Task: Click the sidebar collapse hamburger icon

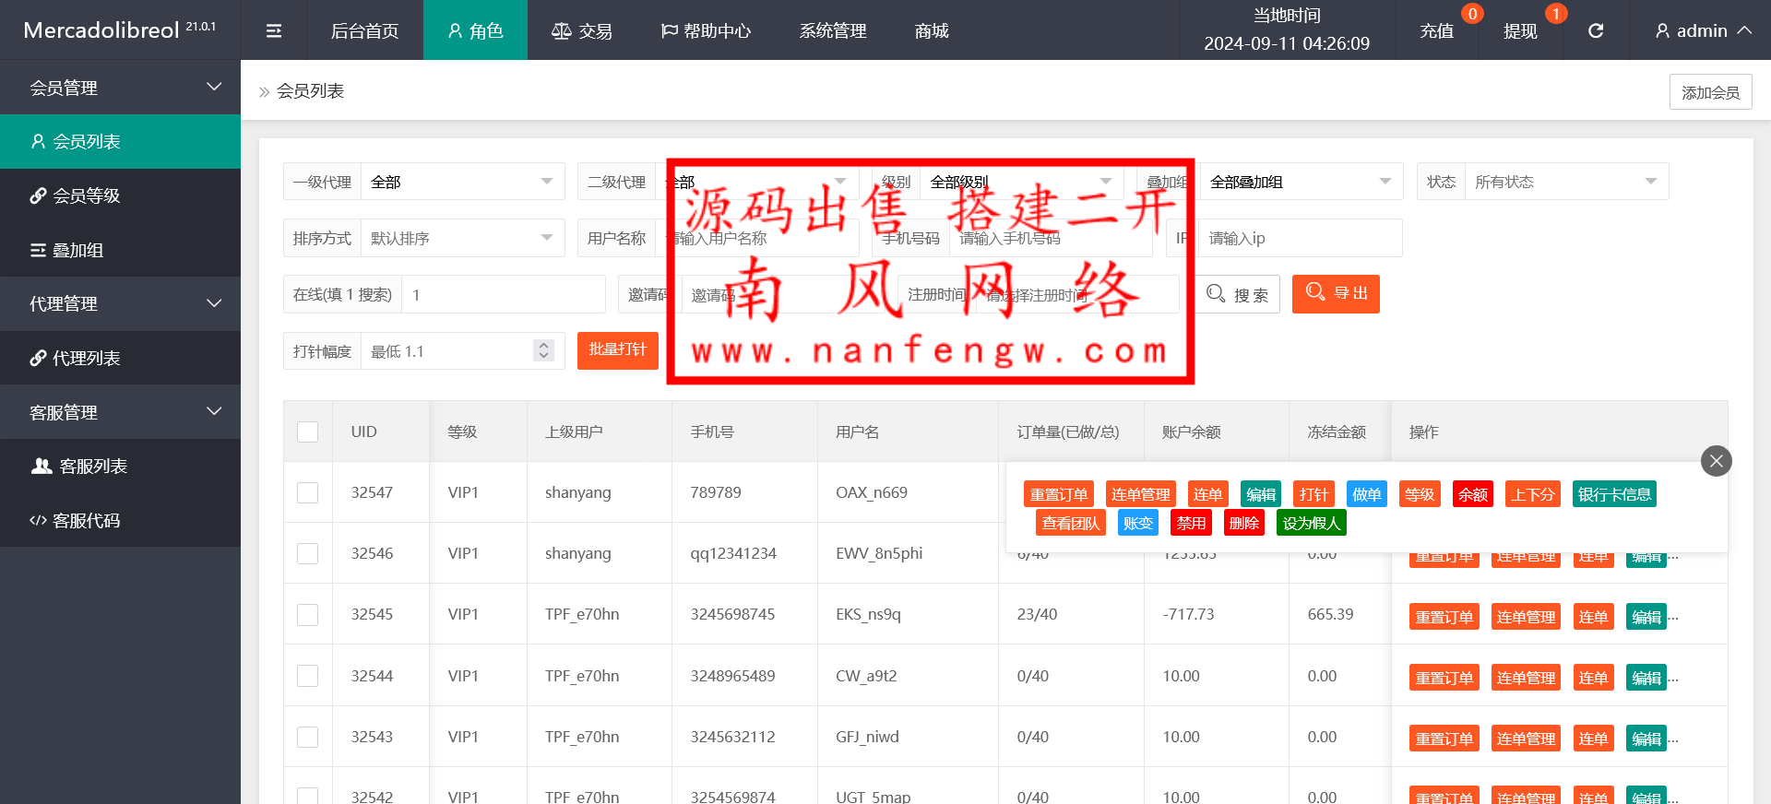Action: click(274, 30)
